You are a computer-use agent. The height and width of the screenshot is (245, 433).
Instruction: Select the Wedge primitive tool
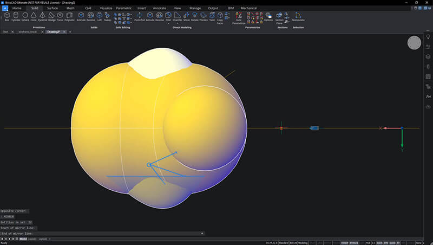[x=51, y=16]
